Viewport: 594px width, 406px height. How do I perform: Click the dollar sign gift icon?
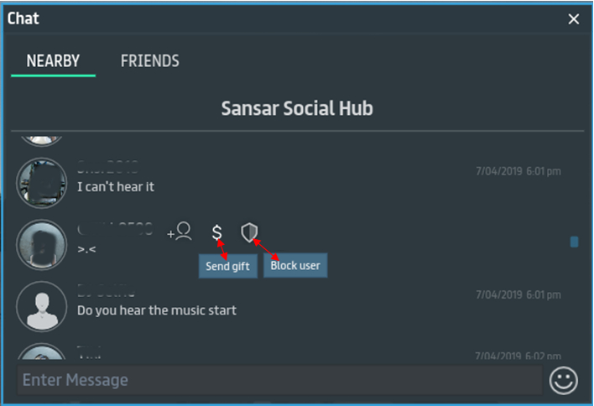click(216, 232)
